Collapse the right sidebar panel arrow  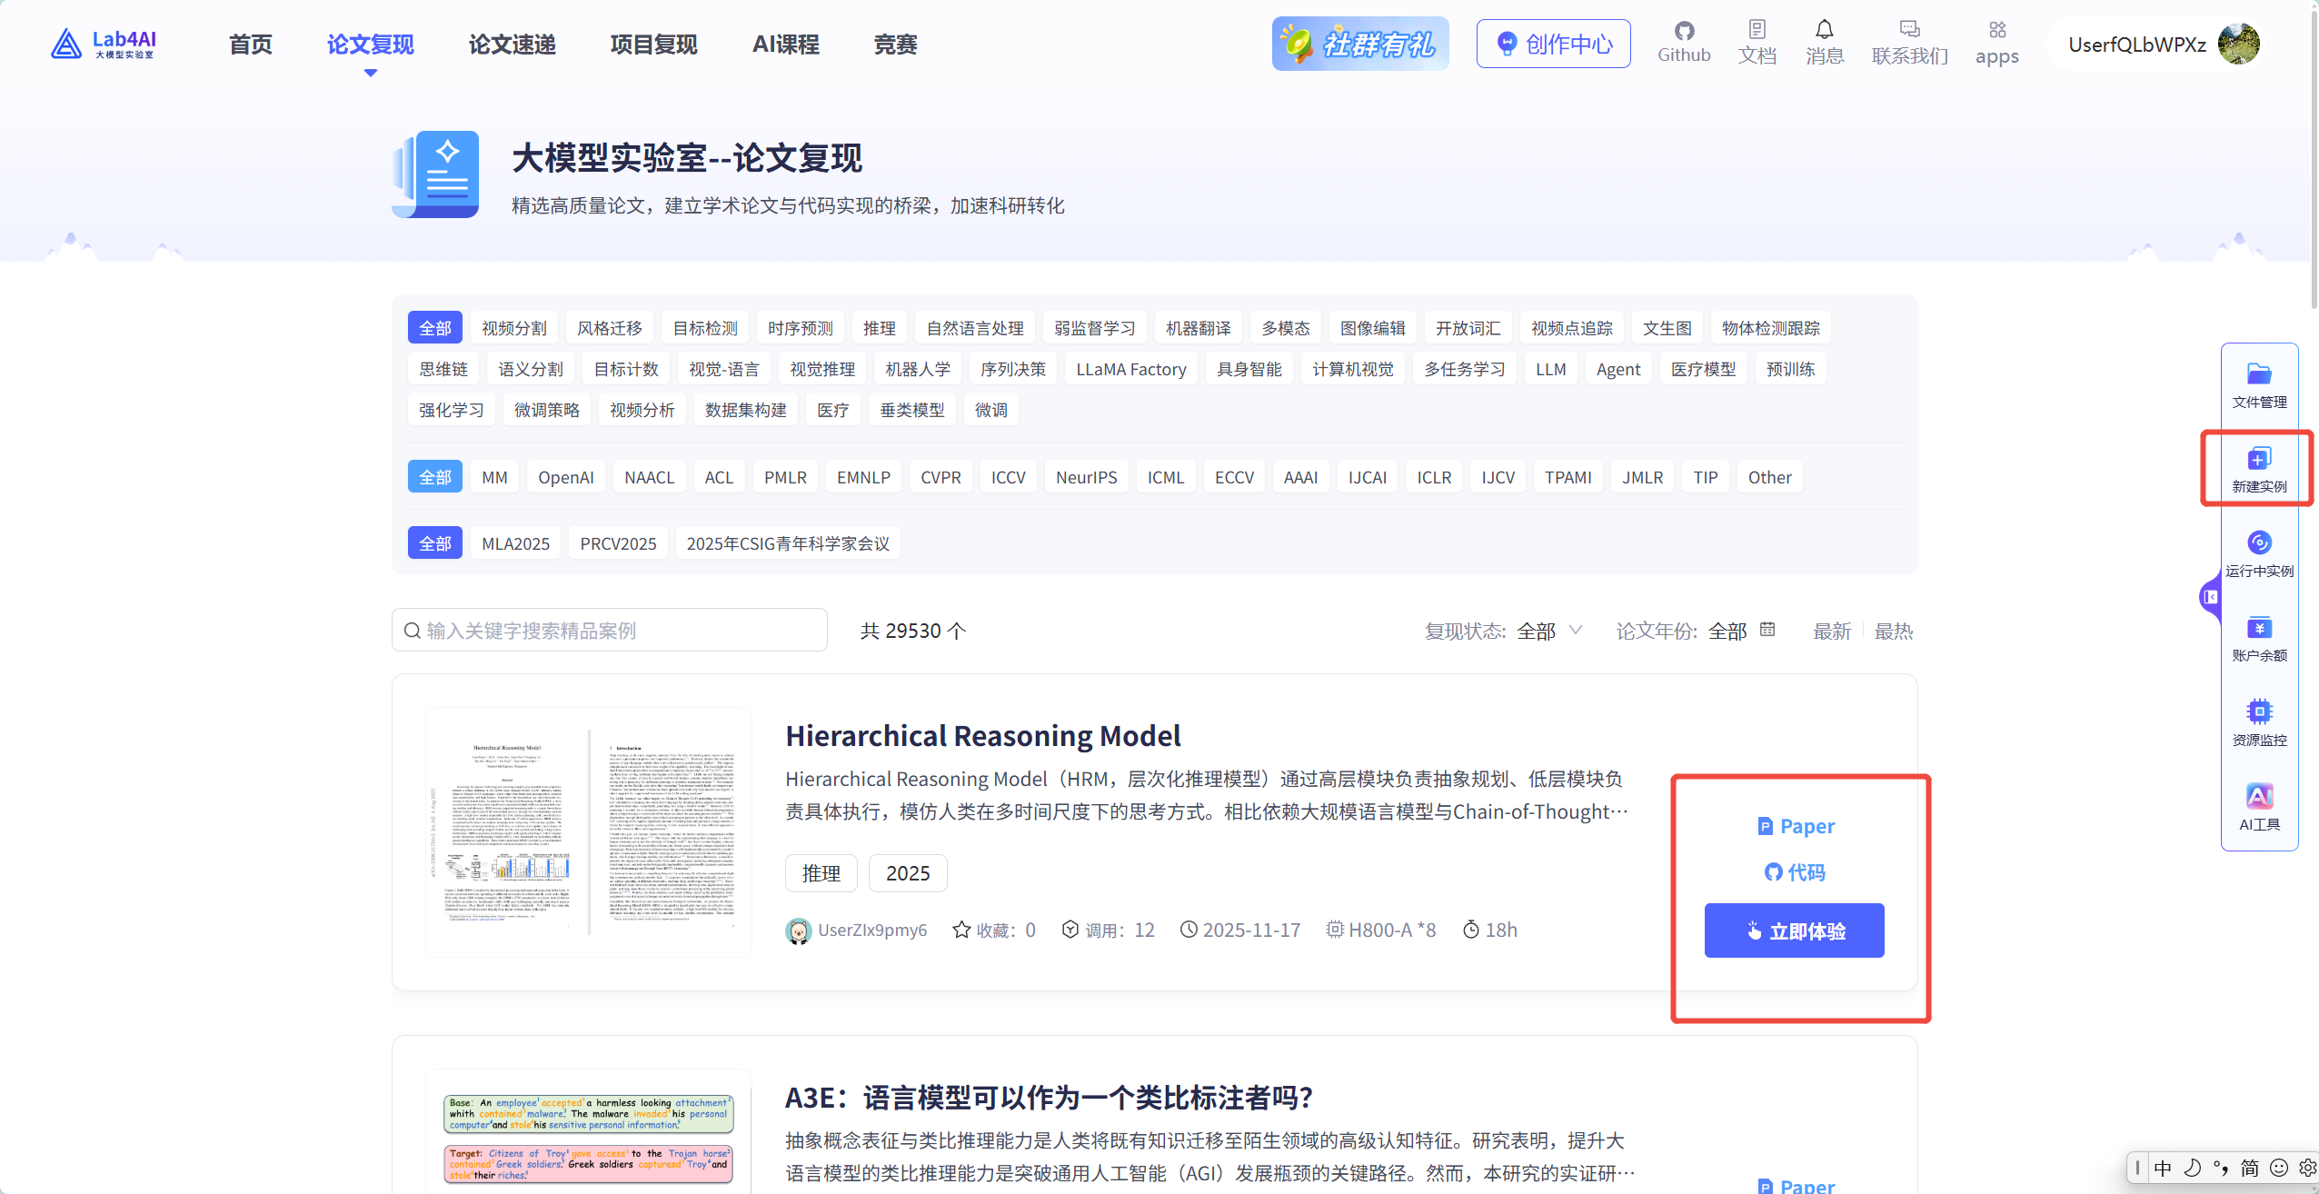2210,597
